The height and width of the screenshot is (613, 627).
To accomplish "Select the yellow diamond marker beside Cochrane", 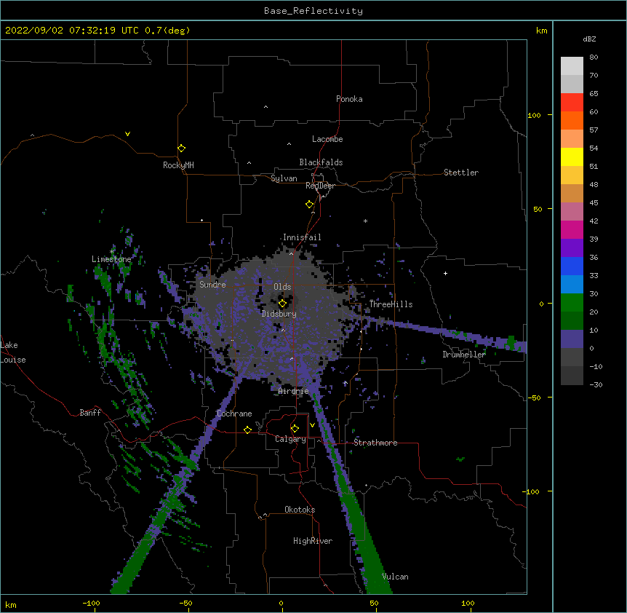I will click(x=247, y=430).
